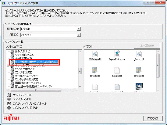Click contents pane scroll up arrow

coord(158,52)
